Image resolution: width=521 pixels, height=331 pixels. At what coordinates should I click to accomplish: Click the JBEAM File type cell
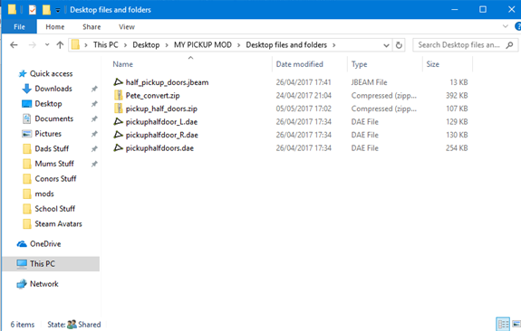click(369, 82)
